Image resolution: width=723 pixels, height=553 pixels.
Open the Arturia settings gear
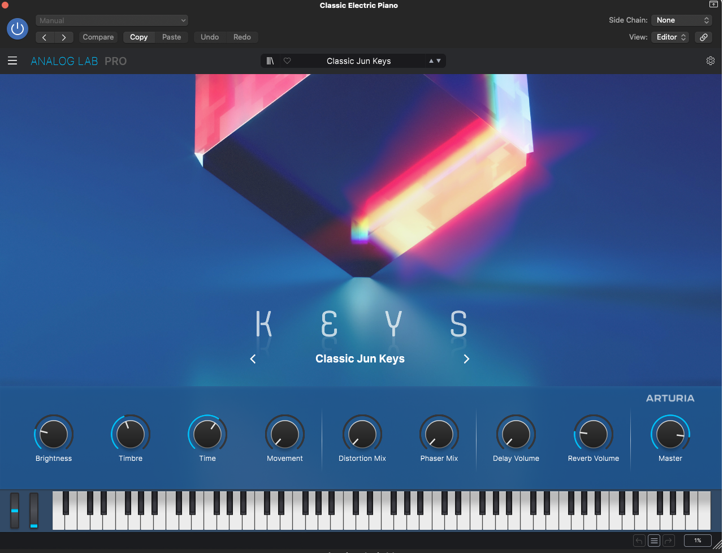(711, 61)
